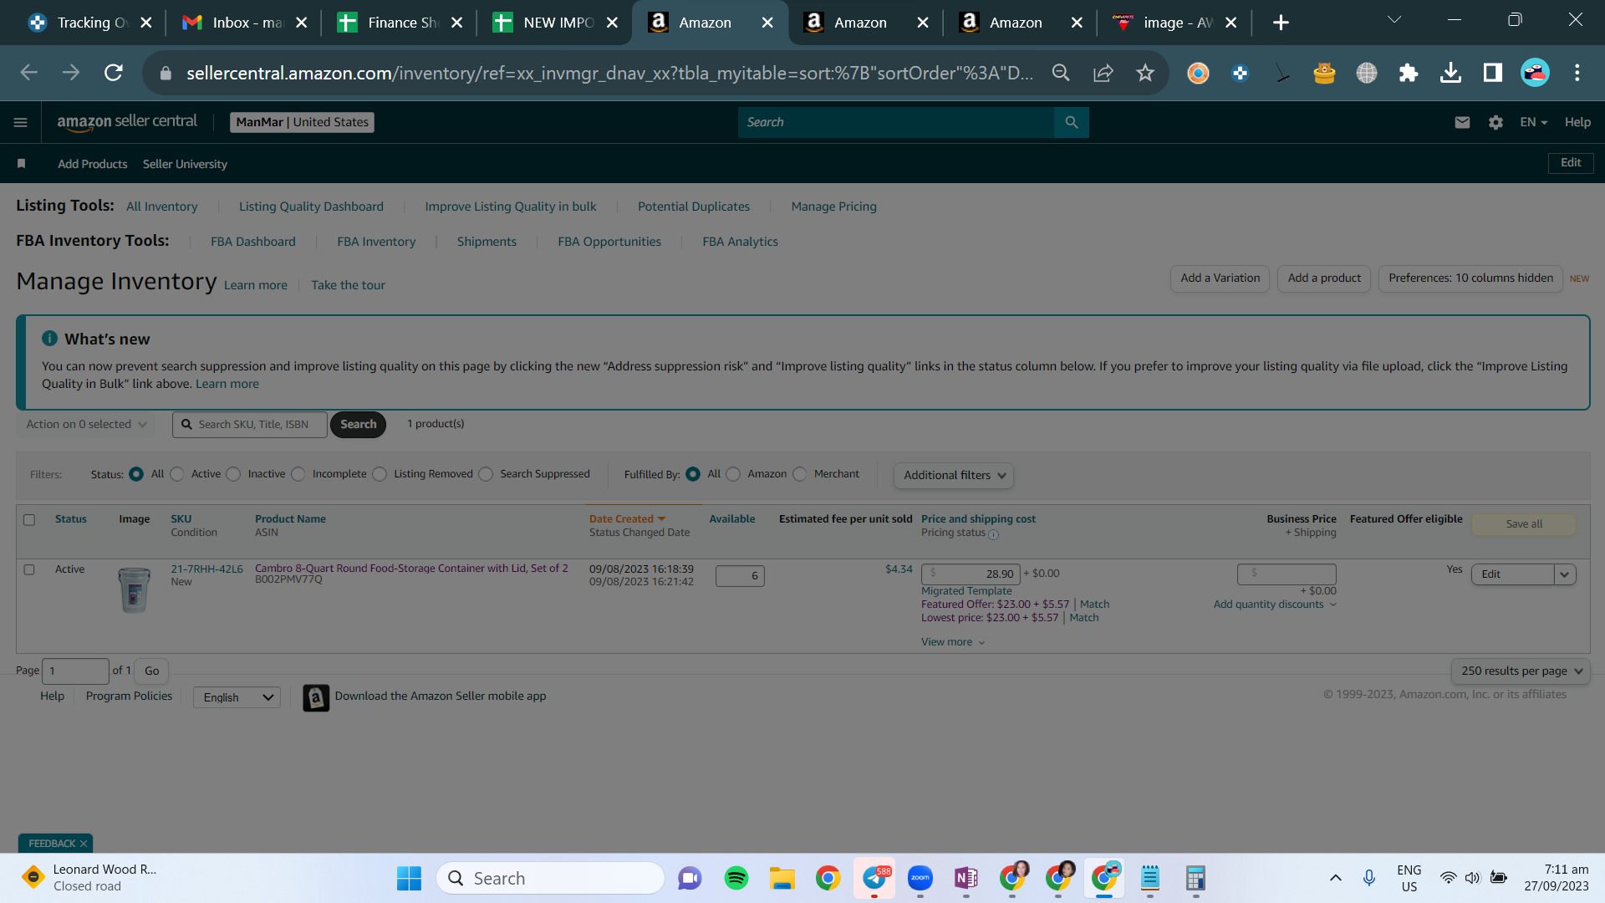The height and width of the screenshot is (903, 1605).
Task: Reload the page with the browser refresh icon
Action: pos(114,73)
